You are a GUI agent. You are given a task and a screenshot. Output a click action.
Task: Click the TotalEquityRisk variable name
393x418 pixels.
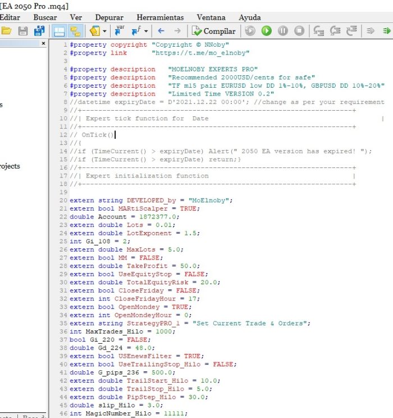click(157, 282)
